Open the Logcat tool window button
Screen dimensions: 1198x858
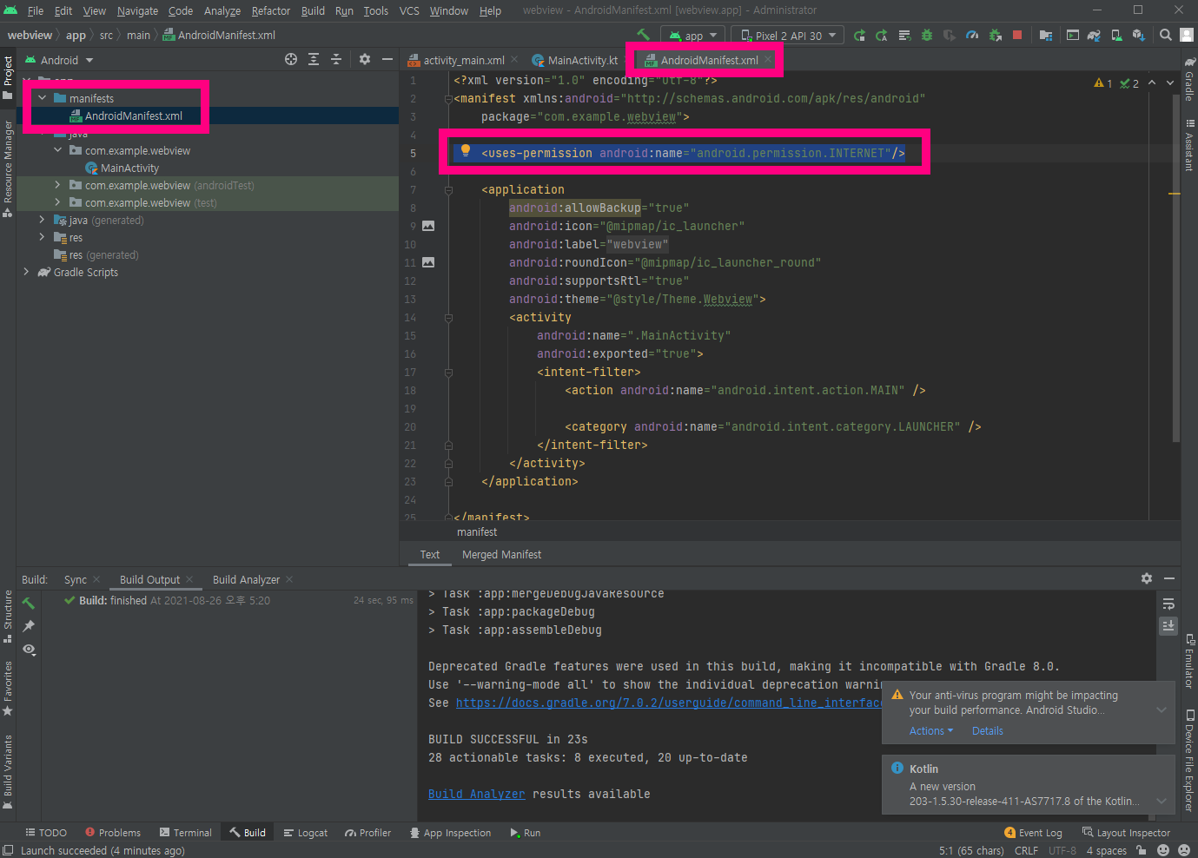pos(306,833)
